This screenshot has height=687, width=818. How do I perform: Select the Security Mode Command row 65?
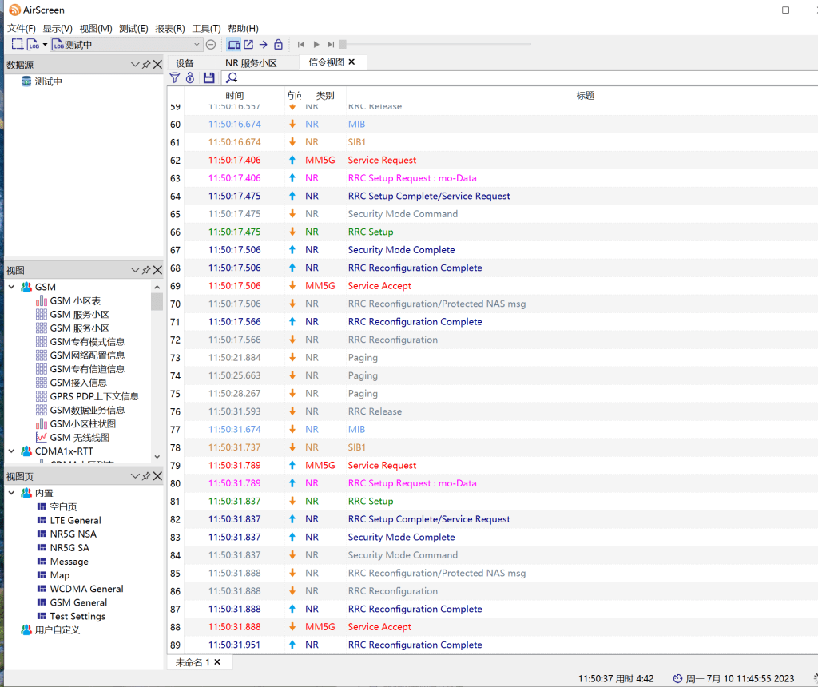[403, 214]
